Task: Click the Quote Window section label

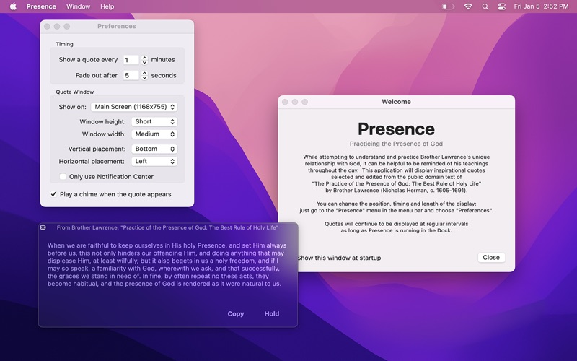Action: point(75,92)
